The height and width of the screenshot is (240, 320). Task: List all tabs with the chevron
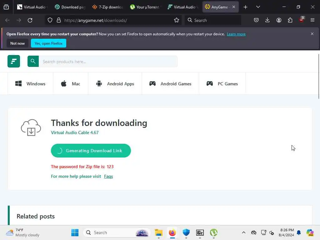258,7
